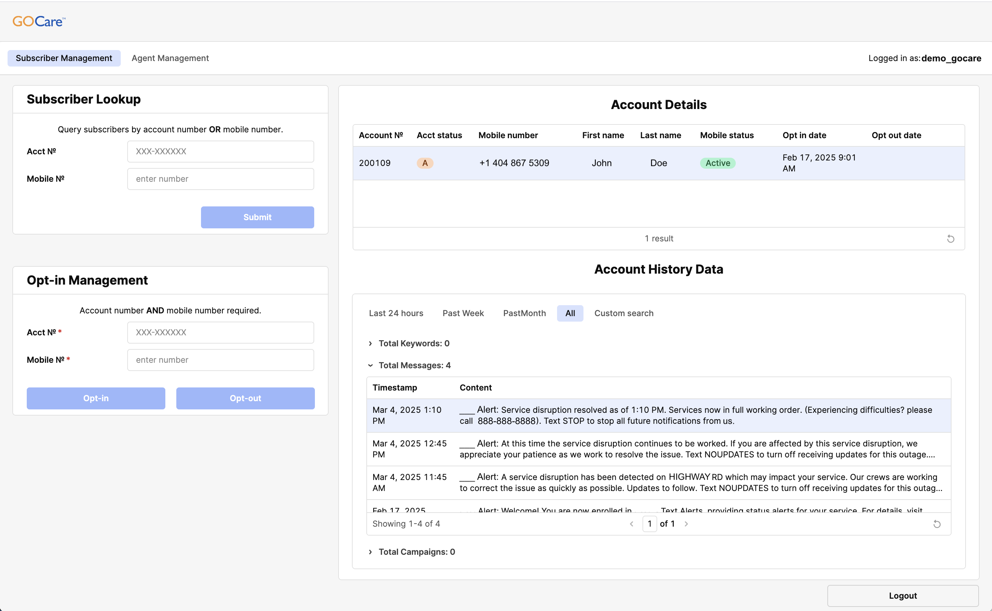Click Acct status column header
This screenshot has width=992, height=611.
pyautogui.click(x=439, y=135)
